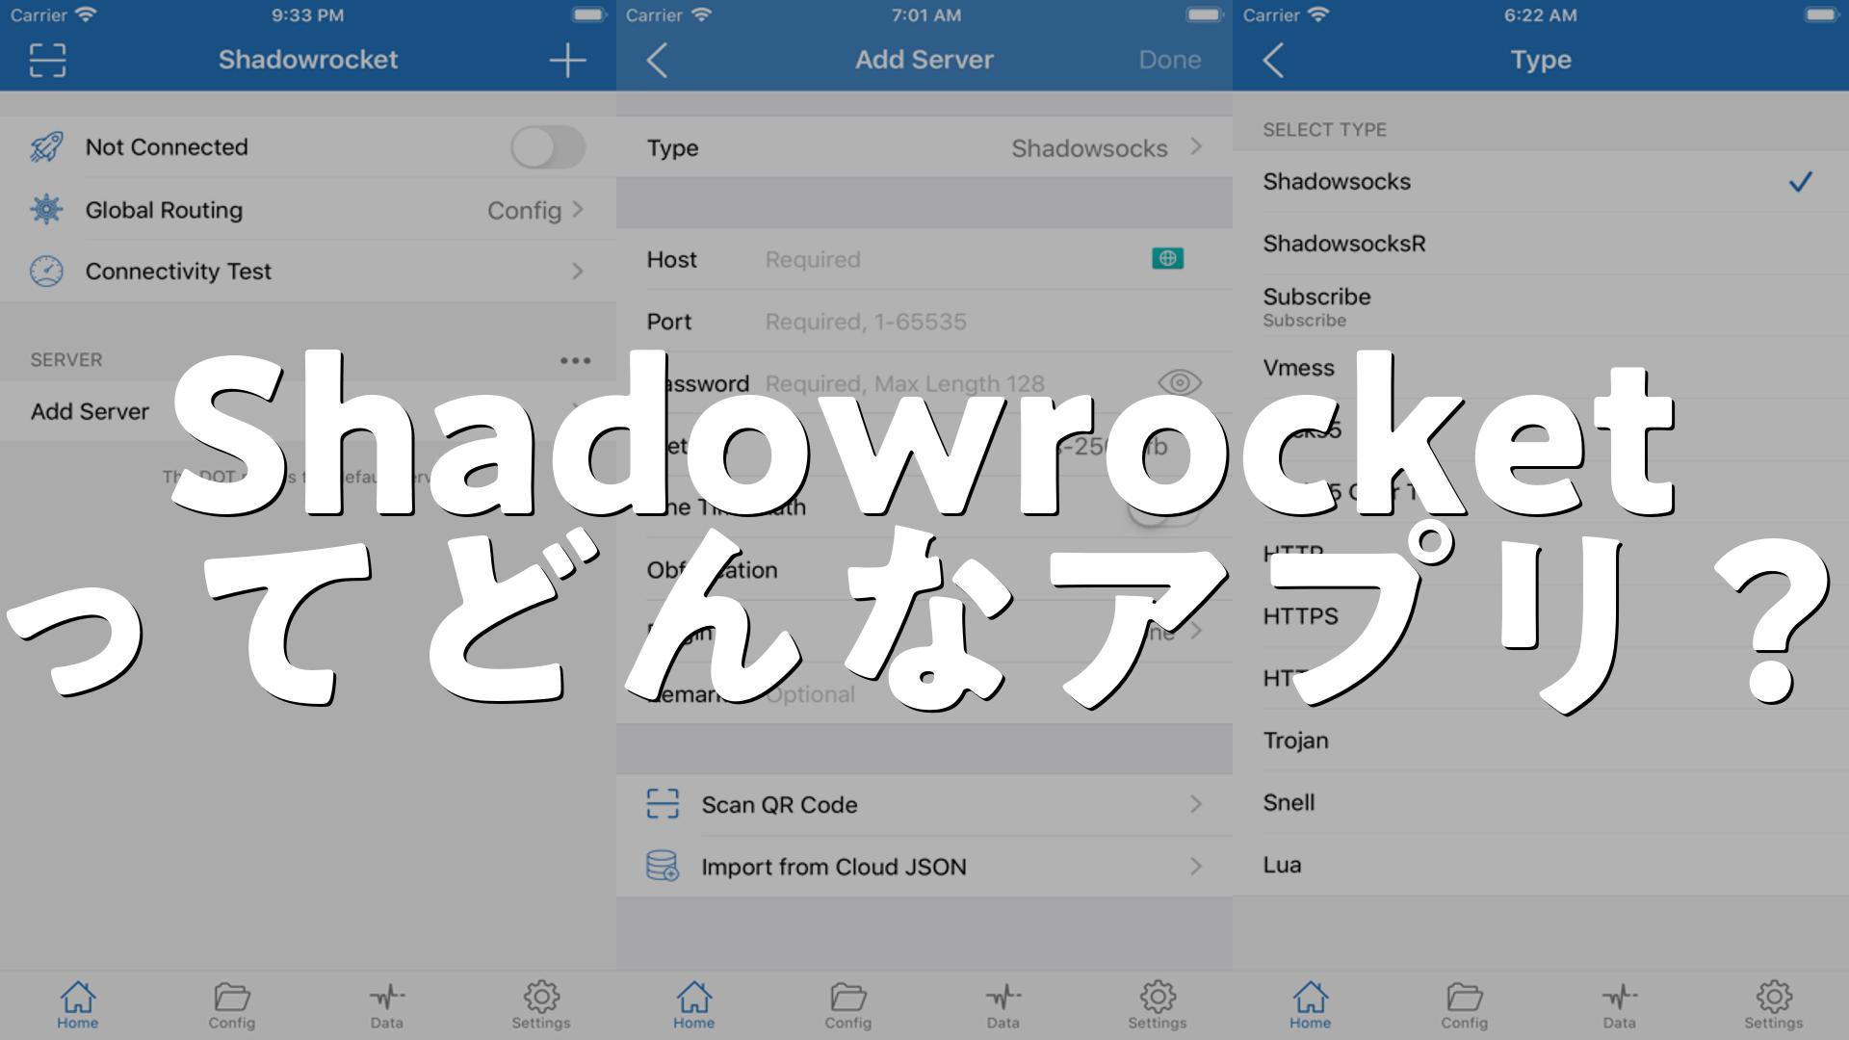Open the Data tab in the first screen
Screen dimensions: 1849x1040
tap(386, 1005)
